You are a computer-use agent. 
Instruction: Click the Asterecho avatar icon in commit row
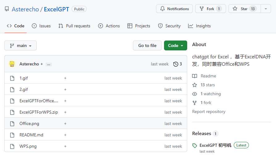tap(12, 64)
